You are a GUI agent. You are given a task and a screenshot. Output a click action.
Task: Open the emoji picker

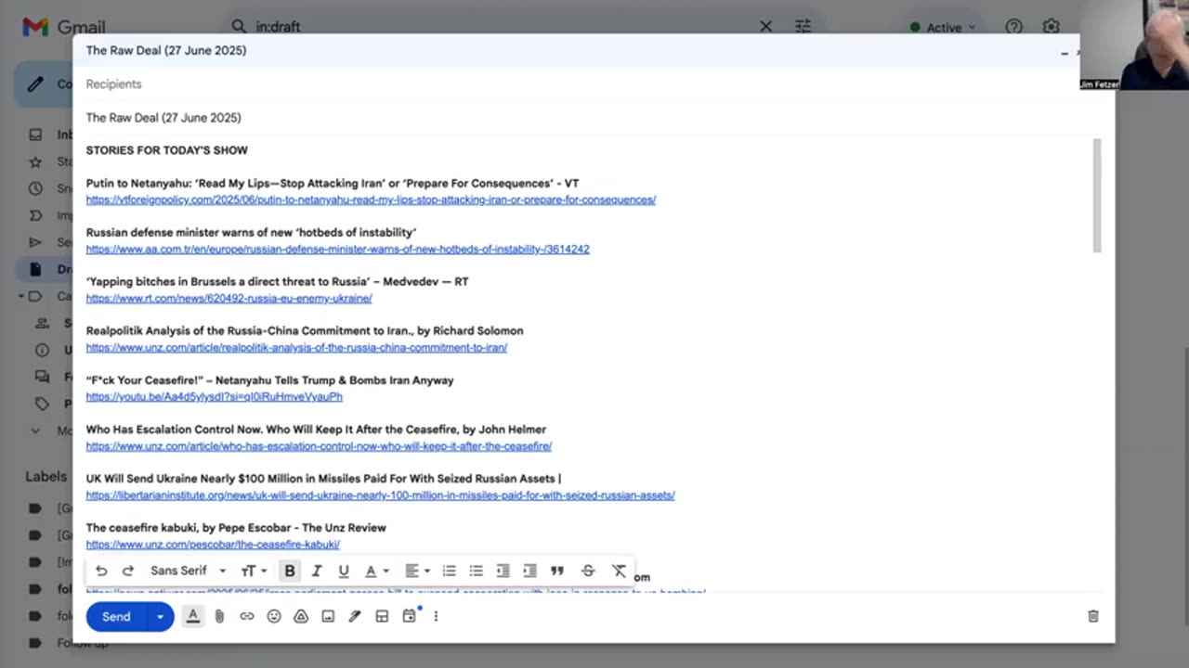(274, 616)
